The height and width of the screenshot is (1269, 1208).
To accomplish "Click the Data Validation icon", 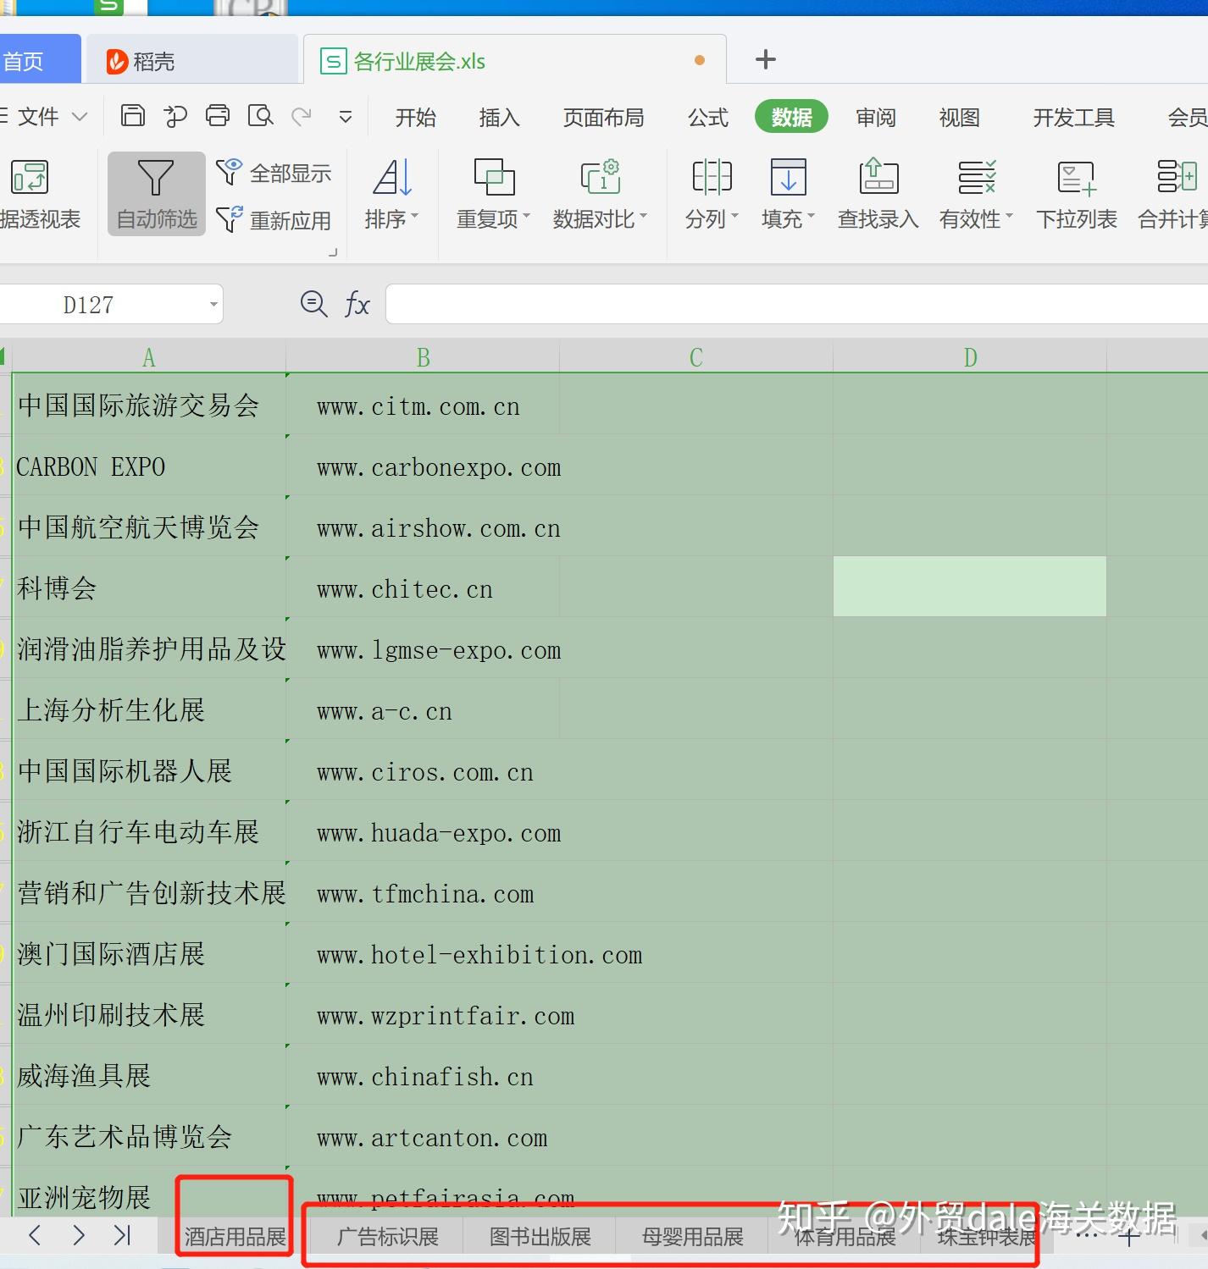I will click(977, 177).
